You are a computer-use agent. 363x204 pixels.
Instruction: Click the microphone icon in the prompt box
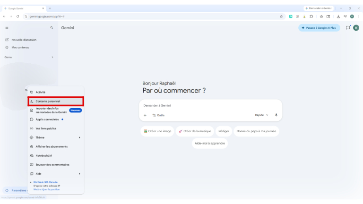coord(276,115)
